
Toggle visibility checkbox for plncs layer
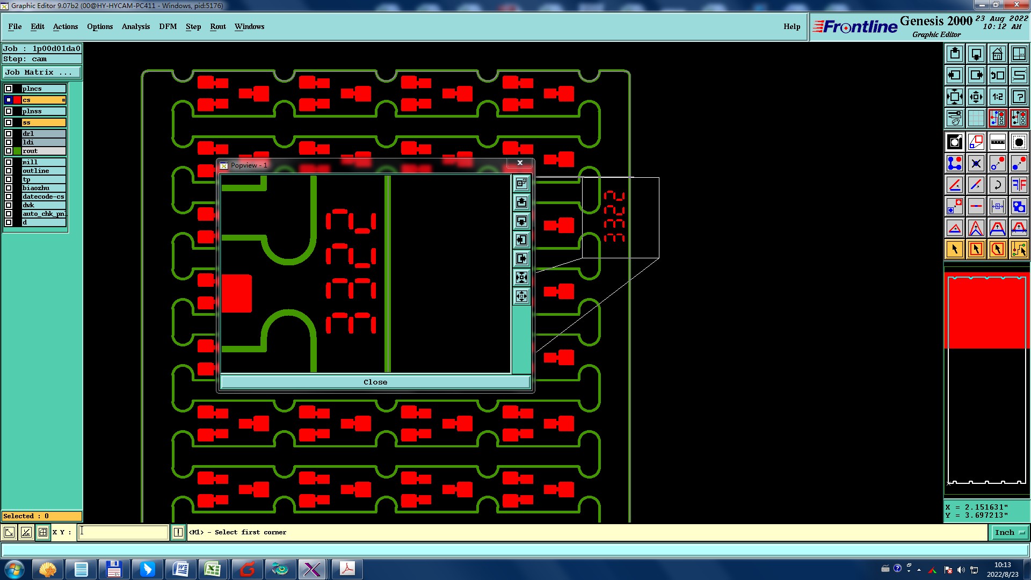9,89
